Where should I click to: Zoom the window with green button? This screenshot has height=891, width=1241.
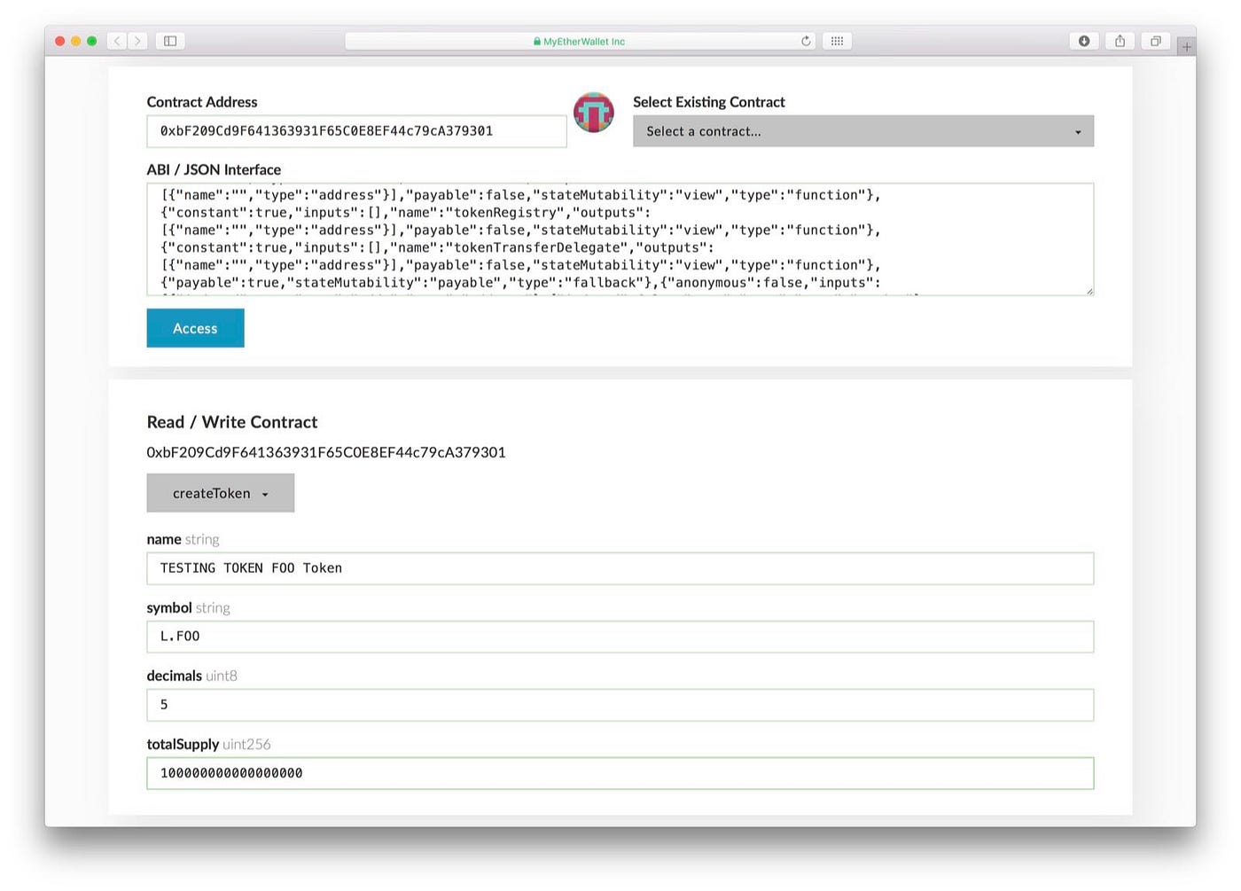(x=91, y=41)
